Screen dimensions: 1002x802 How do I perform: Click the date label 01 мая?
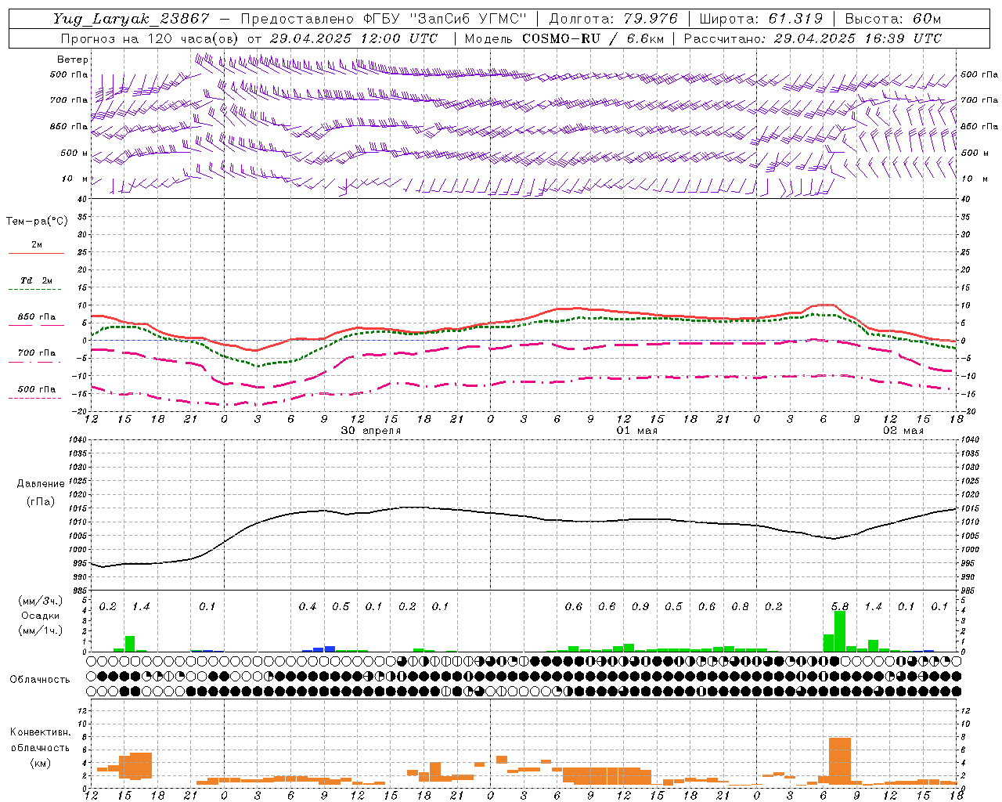point(637,431)
